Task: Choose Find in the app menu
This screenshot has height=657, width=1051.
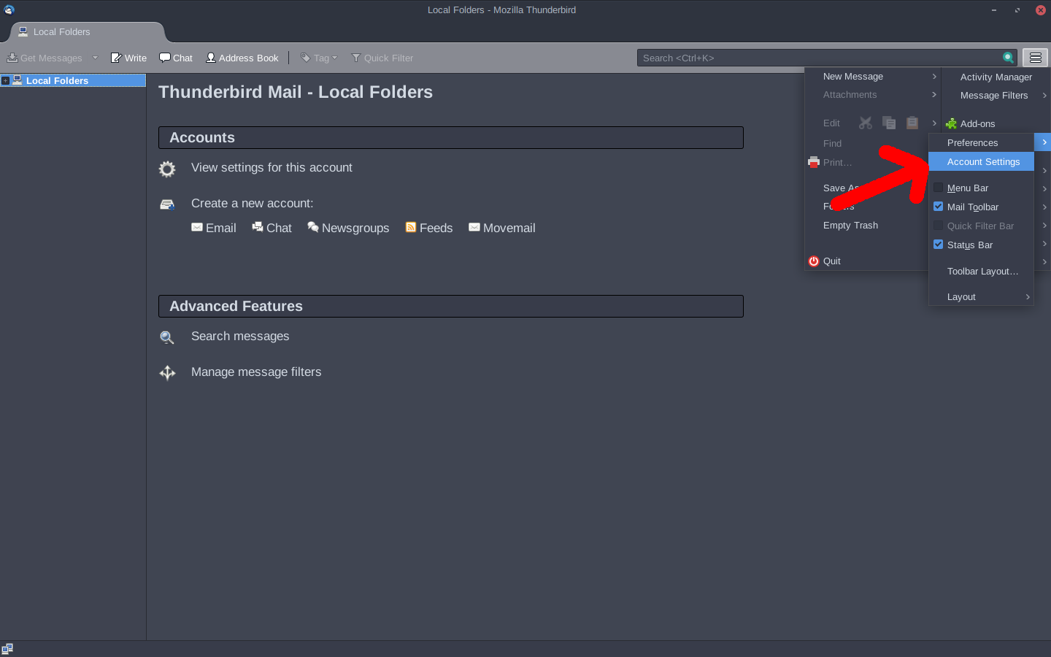Action: pyautogui.click(x=832, y=144)
